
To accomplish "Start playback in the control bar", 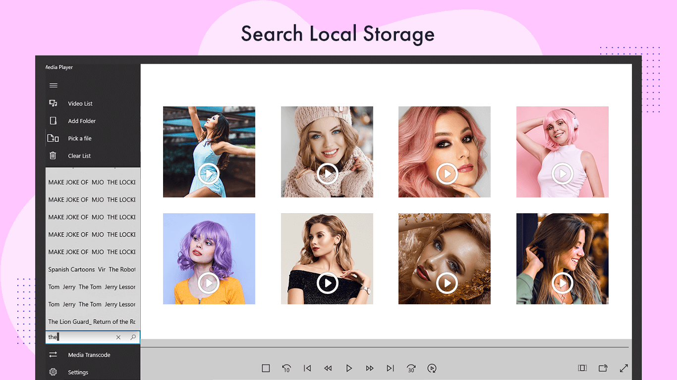I will (349, 368).
